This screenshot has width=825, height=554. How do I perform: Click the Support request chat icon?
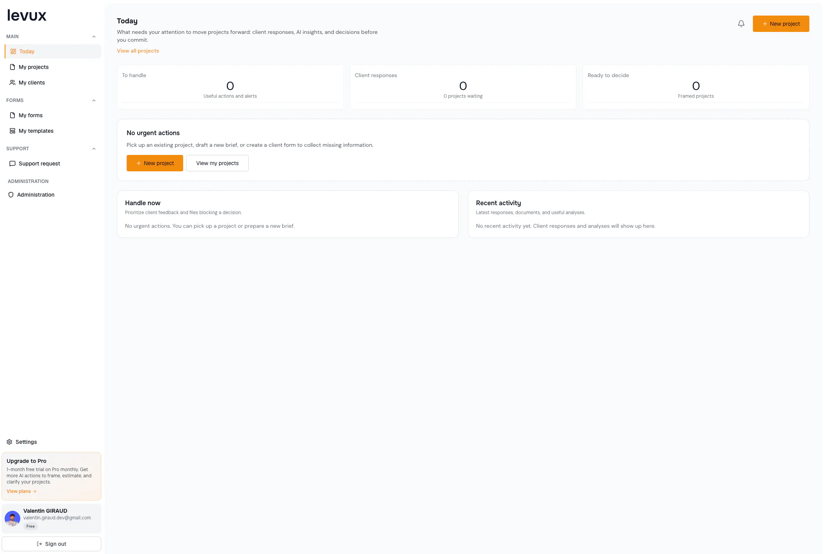click(x=12, y=164)
